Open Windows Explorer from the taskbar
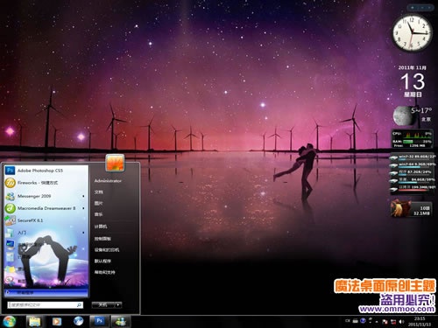The width and height of the screenshot is (438, 328). 35,322
